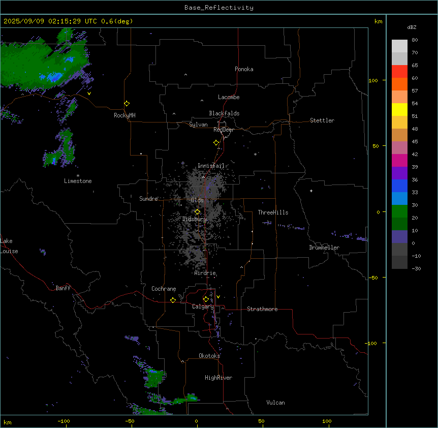Click the Innisfail city label
The image size is (438, 428).
click(211, 166)
